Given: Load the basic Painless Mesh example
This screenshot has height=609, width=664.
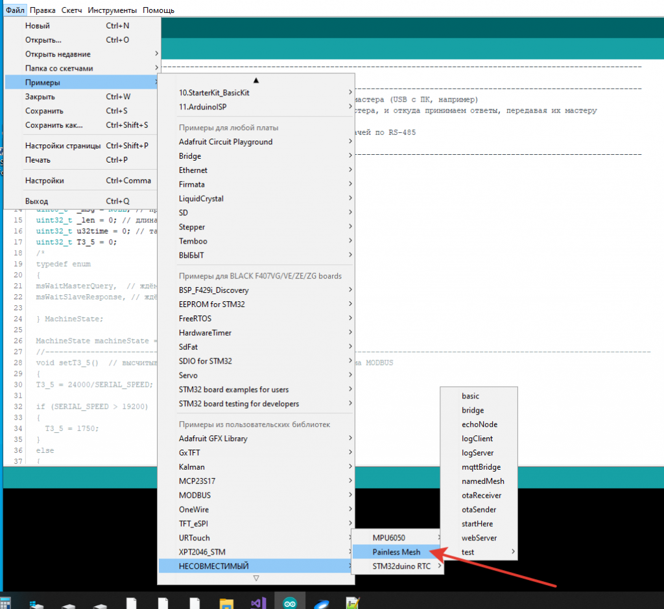Looking at the screenshot, I should [x=479, y=396].
